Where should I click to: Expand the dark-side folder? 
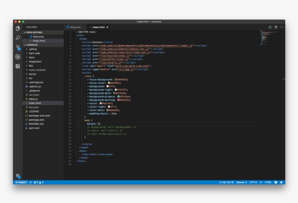pos(35,53)
